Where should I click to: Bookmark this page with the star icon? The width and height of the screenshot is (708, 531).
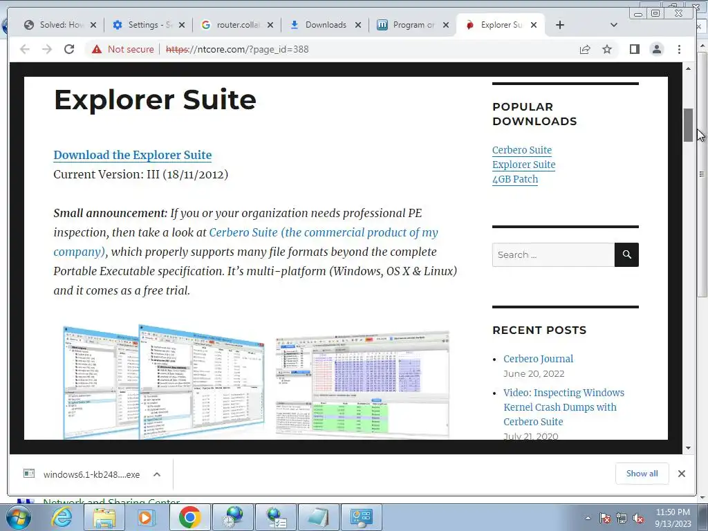(607, 49)
